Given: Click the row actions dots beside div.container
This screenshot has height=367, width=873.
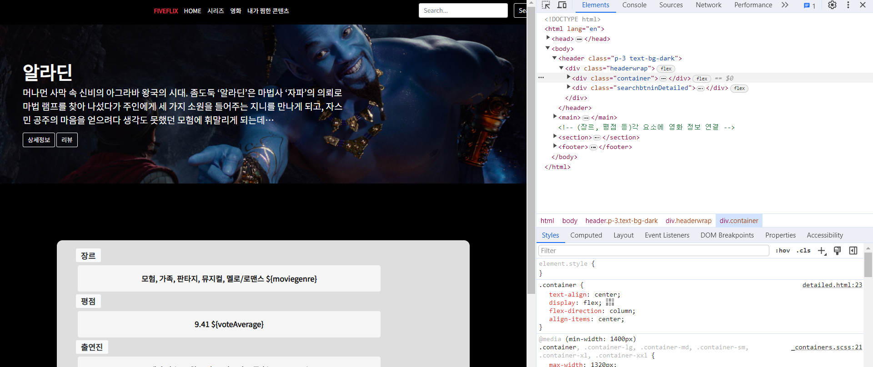Looking at the screenshot, I should pyautogui.click(x=541, y=78).
